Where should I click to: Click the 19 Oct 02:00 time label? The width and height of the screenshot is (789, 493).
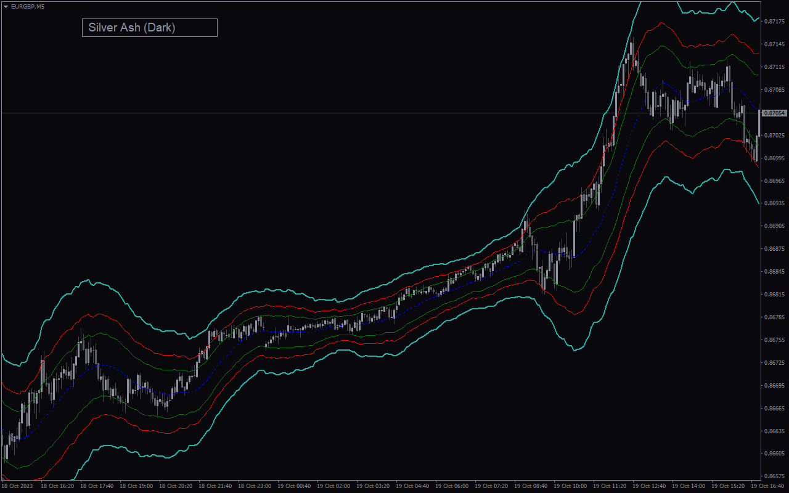(333, 486)
